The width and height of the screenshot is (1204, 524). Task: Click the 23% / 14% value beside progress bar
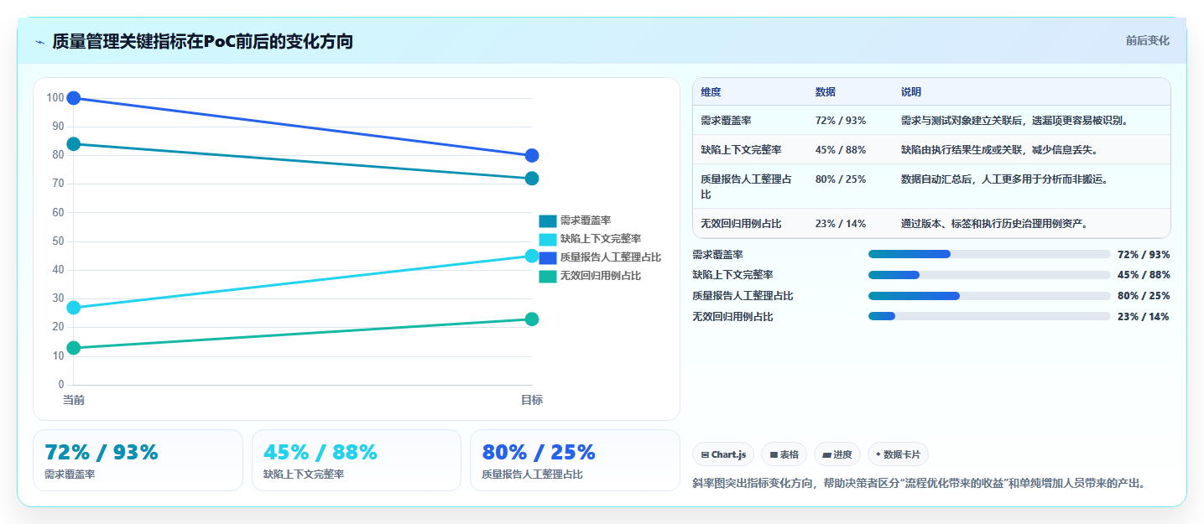pos(1144,317)
